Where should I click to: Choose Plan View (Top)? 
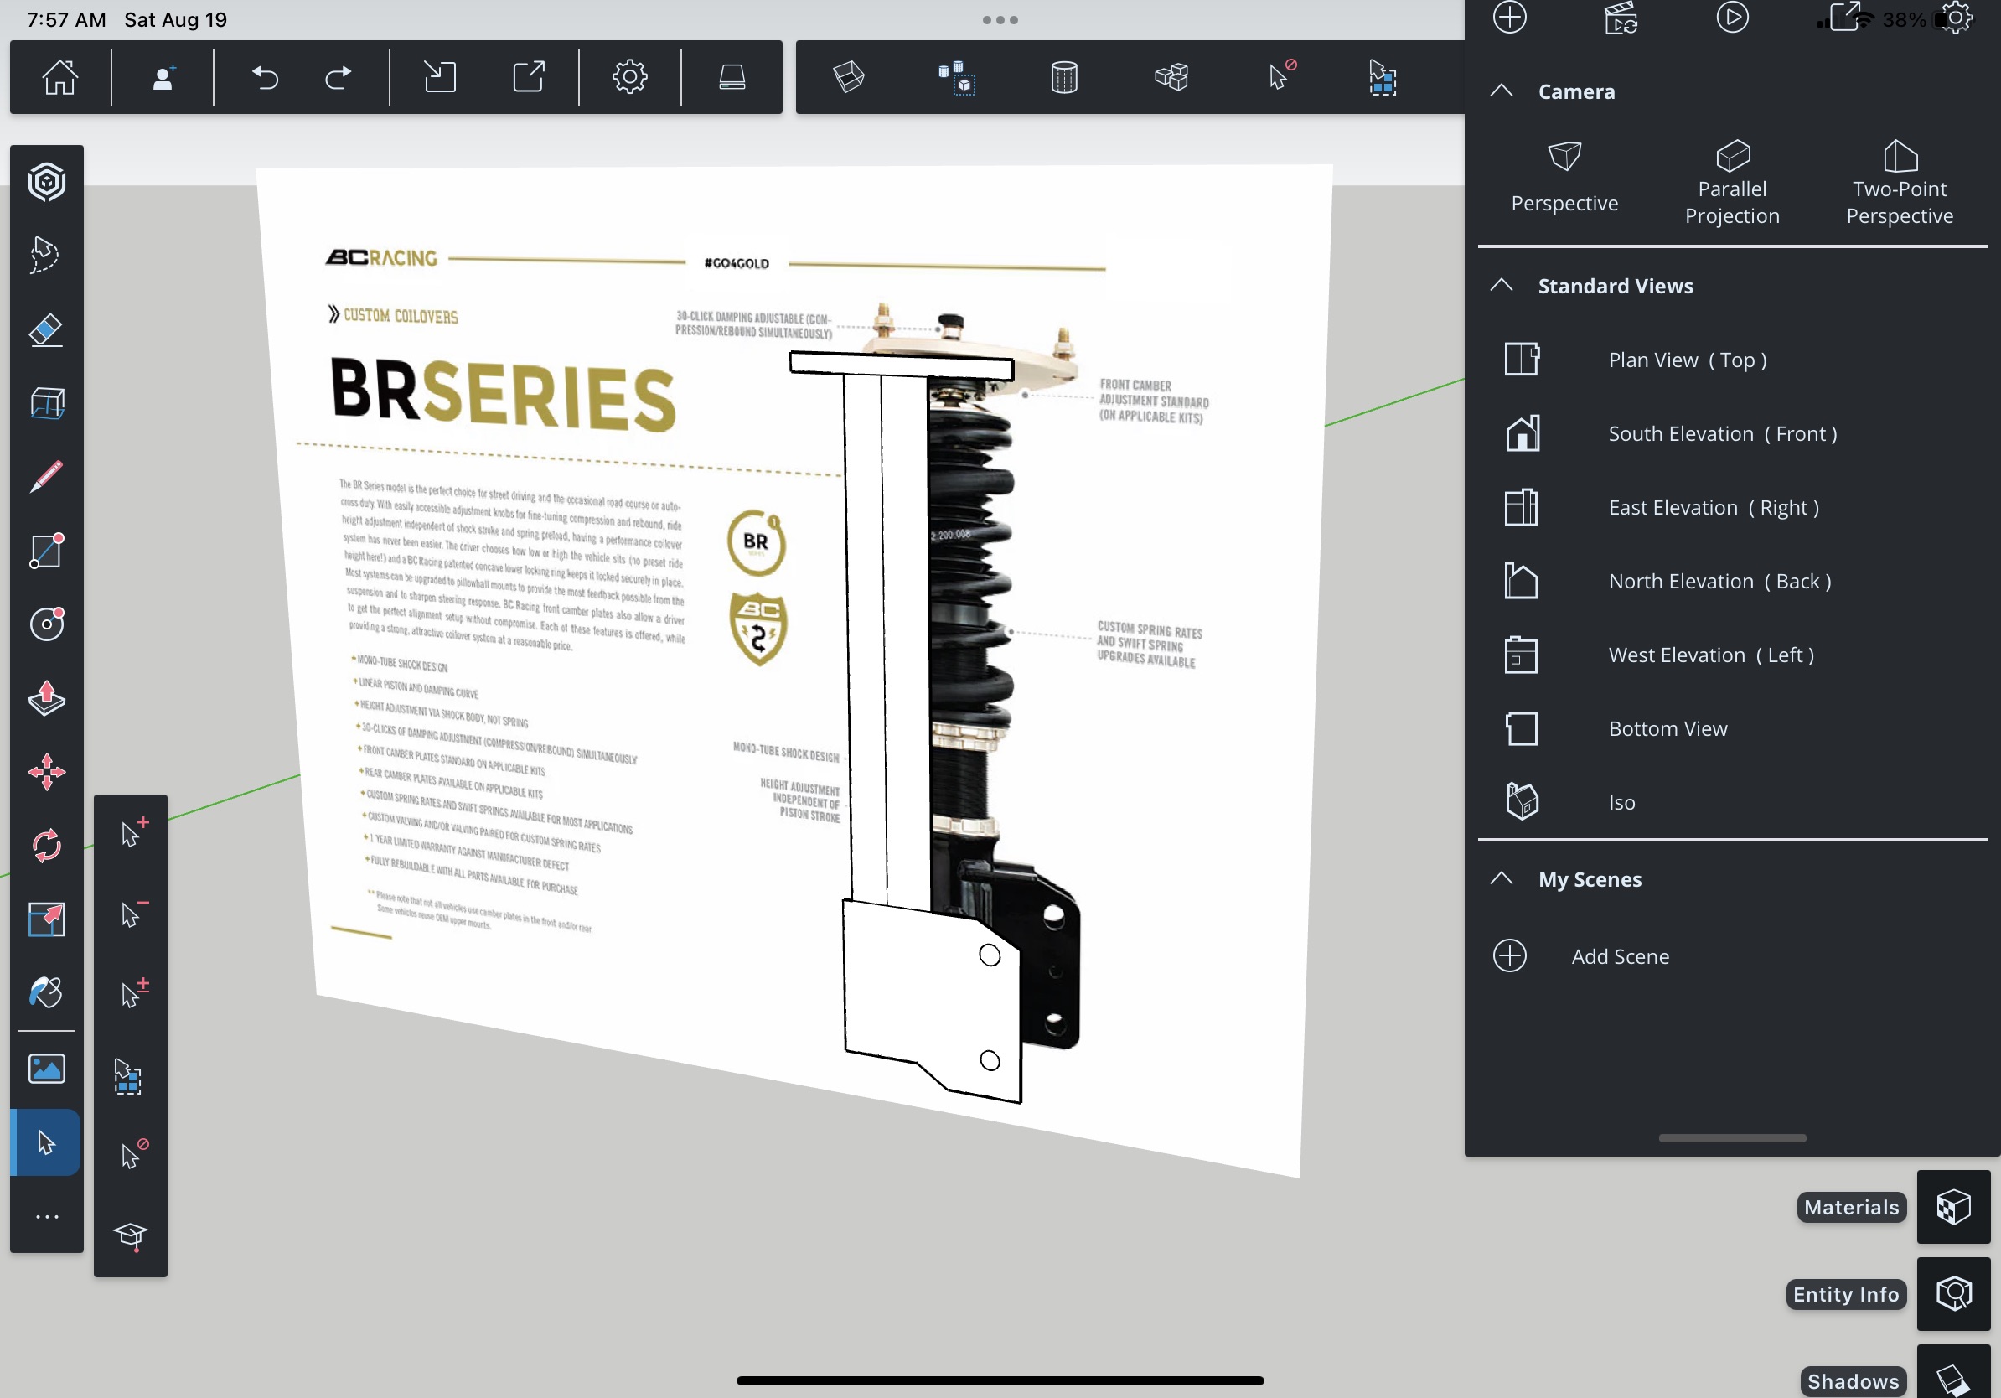tap(1688, 360)
